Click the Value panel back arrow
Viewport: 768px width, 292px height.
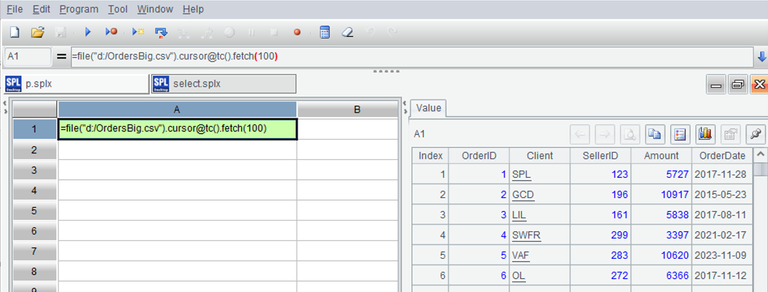pos(580,134)
